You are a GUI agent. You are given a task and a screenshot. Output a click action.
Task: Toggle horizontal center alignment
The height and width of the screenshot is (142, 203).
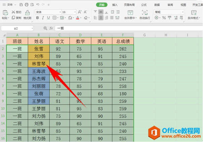click(101, 18)
